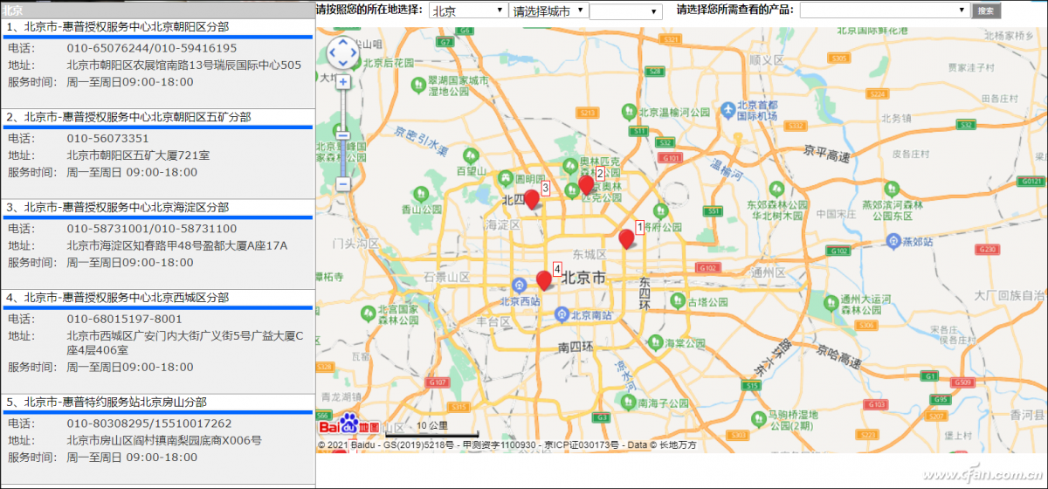
Task: Click red map marker number 1
Action: point(626,238)
